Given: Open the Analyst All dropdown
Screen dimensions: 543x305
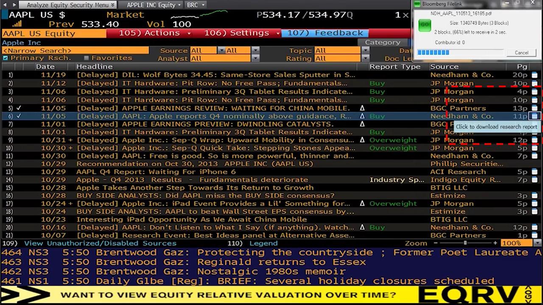Looking at the screenshot, I should (255, 59).
